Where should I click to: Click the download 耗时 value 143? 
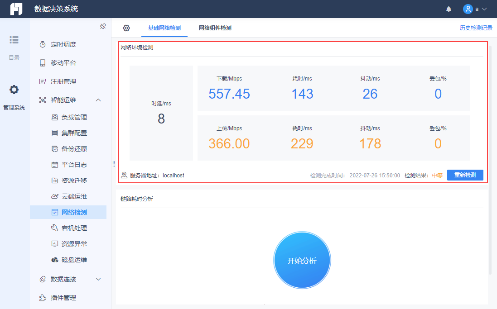[x=302, y=94]
